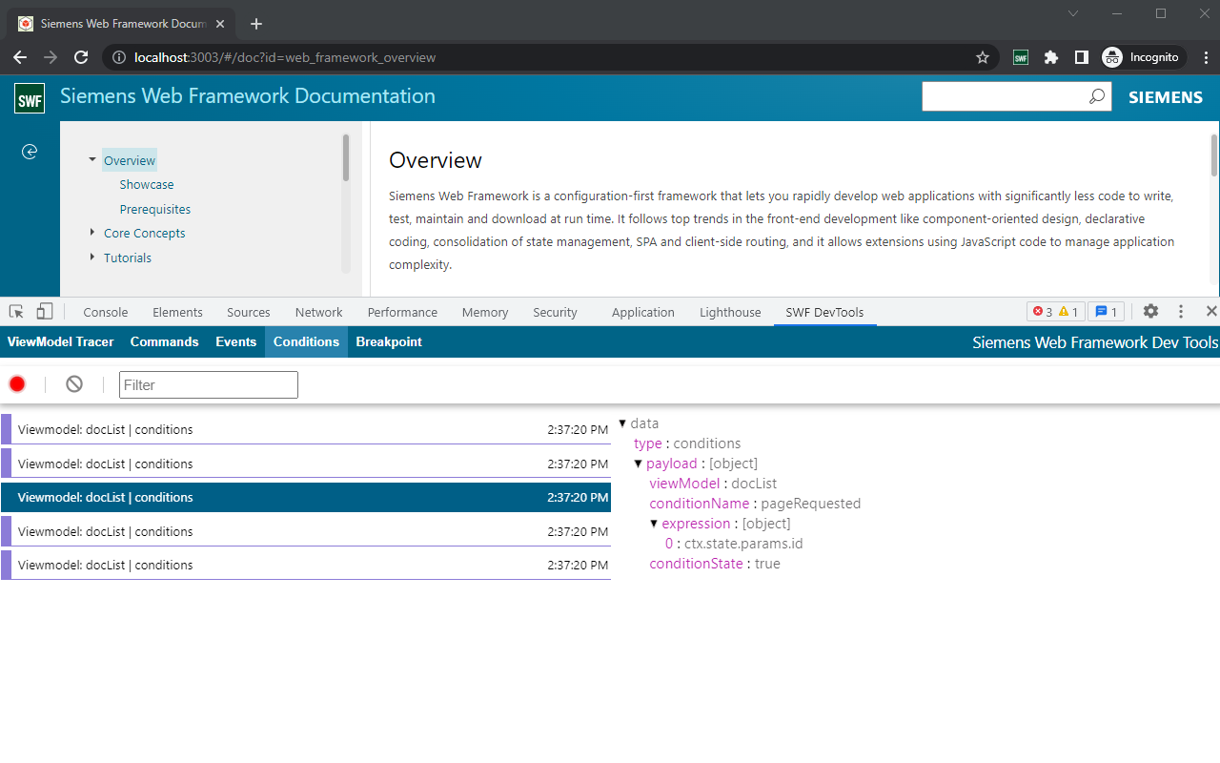Click the search magnifier icon

pos(1097,96)
